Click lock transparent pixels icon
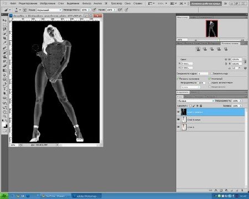This screenshot has height=199, width=249. pos(190,106)
